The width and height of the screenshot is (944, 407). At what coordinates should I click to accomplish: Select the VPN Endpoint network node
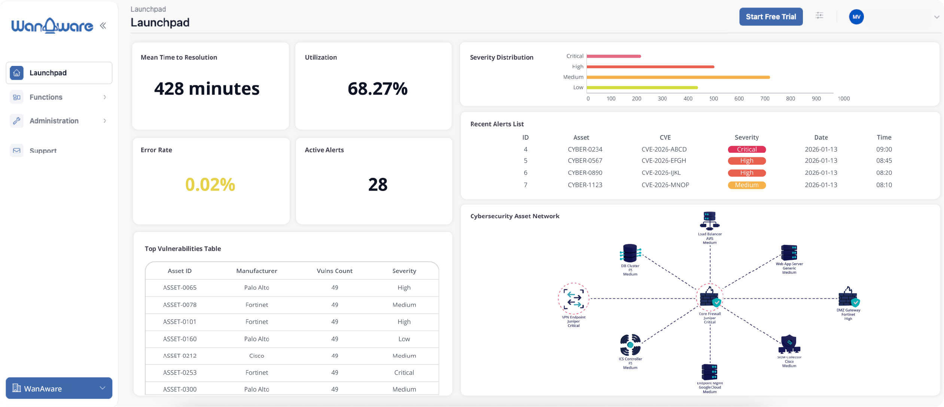click(x=573, y=299)
